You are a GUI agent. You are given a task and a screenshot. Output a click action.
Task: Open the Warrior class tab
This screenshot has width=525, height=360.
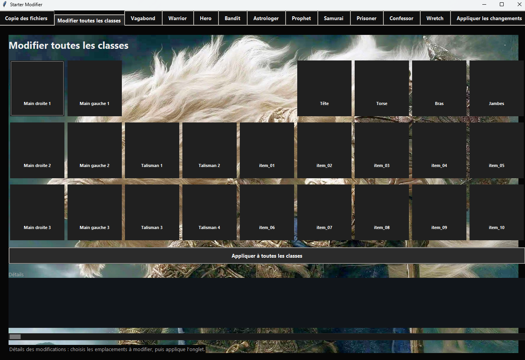point(177,18)
